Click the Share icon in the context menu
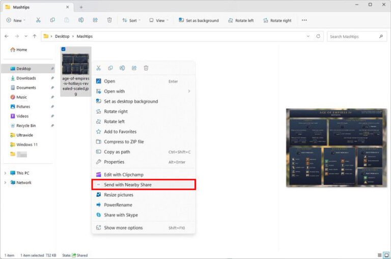 pos(134,68)
